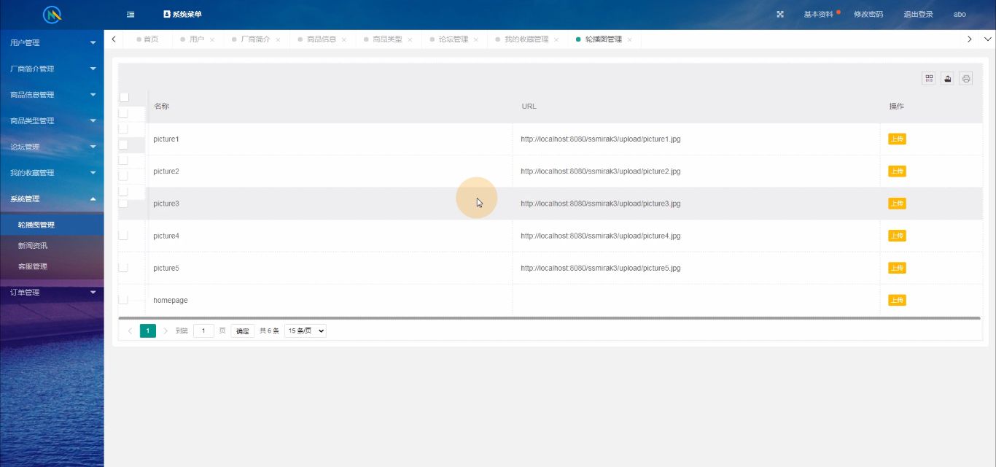This screenshot has width=996, height=467.
Task: Close the 商品信息 tab
Action: tap(344, 40)
